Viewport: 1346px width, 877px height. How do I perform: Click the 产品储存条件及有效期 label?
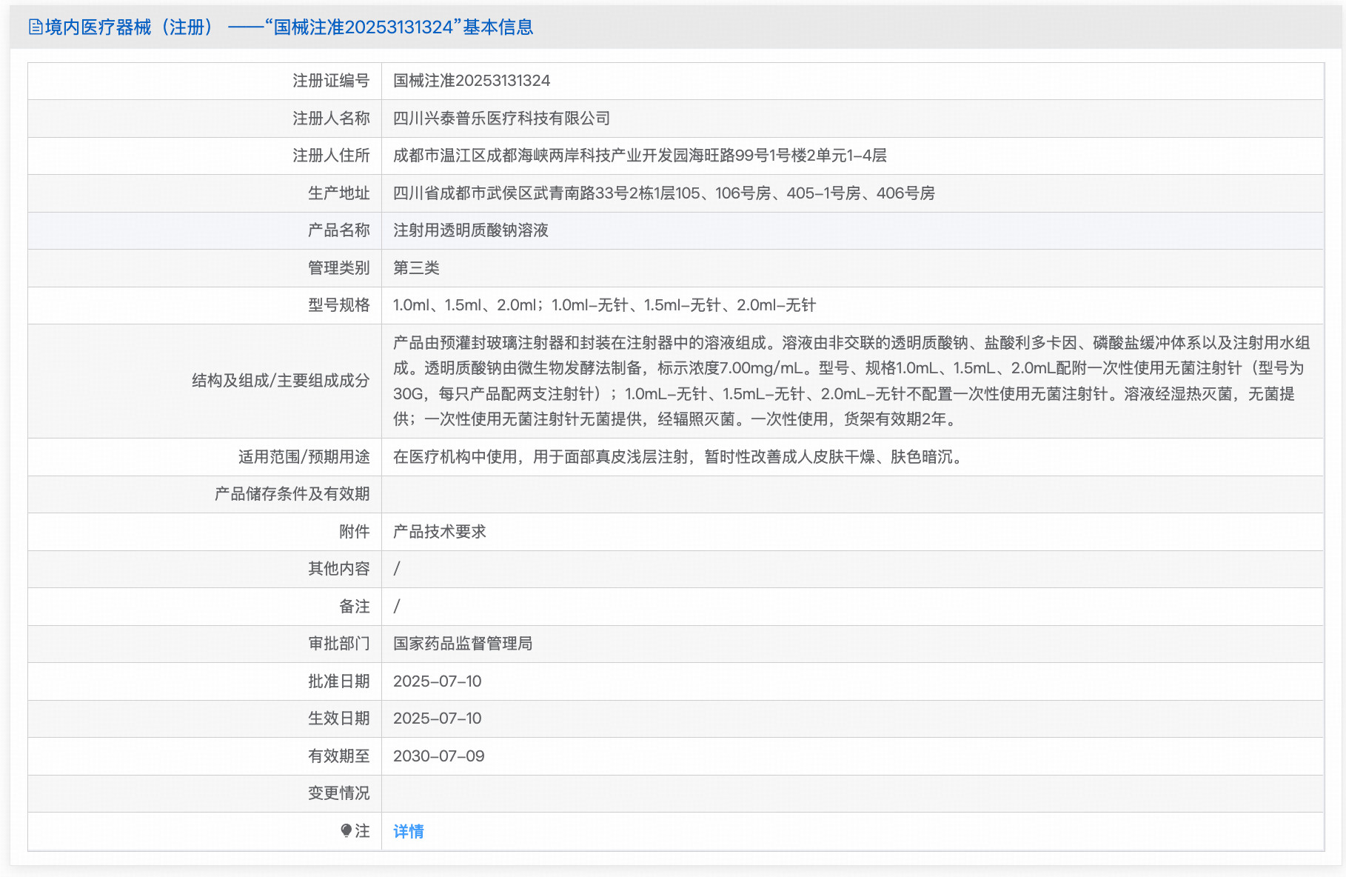point(292,494)
